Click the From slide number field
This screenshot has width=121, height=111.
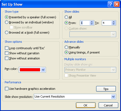point(85,23)
